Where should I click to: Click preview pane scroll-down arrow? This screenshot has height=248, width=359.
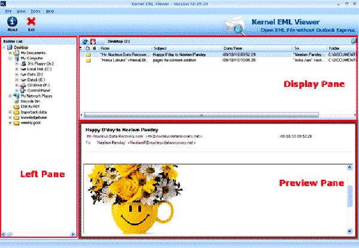pyautogui.click(x=349, y=231)
